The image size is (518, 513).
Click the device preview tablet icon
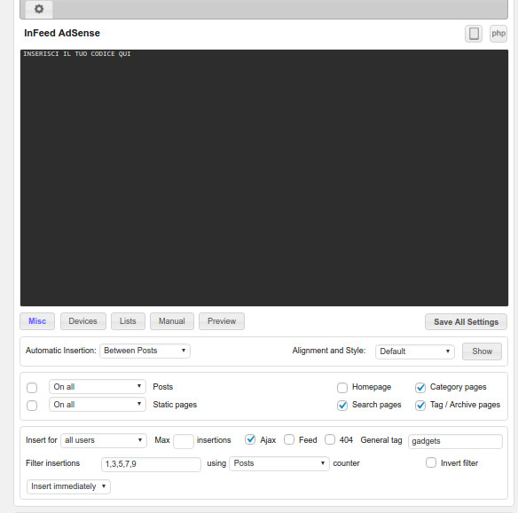tap(474, 34)
